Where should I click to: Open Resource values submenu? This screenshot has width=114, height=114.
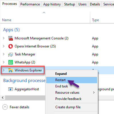pyautogui.click(x=72, y=93)
